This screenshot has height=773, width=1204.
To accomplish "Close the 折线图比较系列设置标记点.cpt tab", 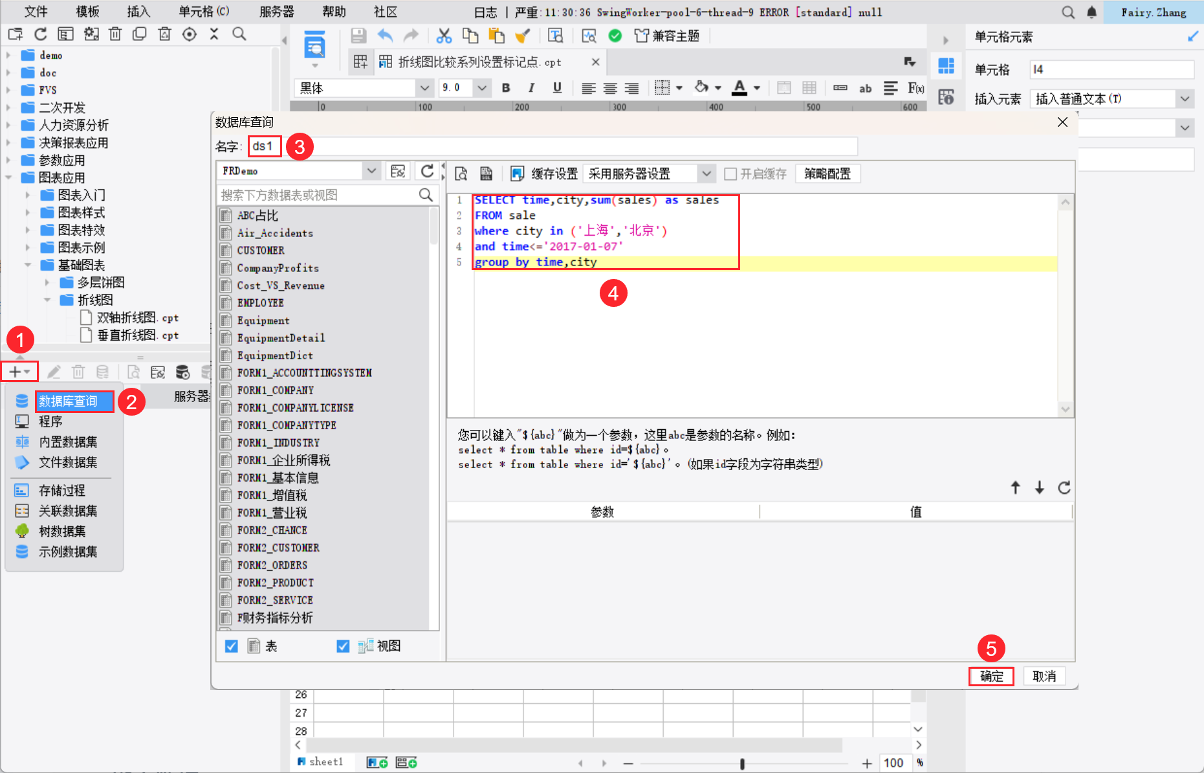I will point(596,62).
